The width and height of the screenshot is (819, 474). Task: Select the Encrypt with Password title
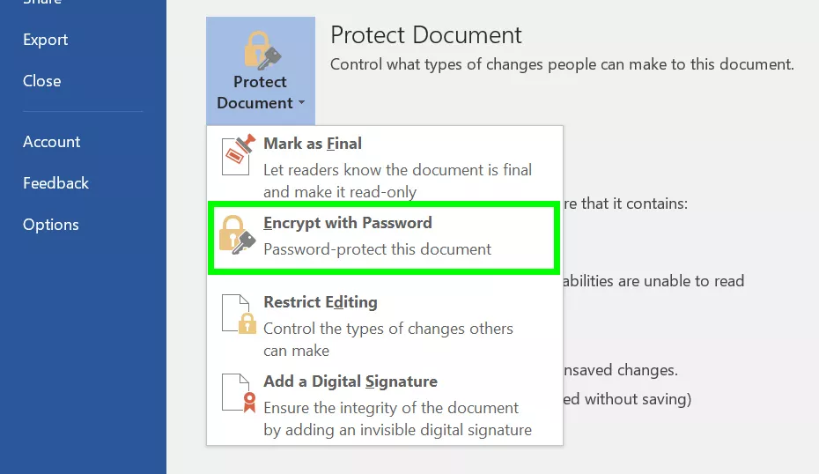point(347,223)
